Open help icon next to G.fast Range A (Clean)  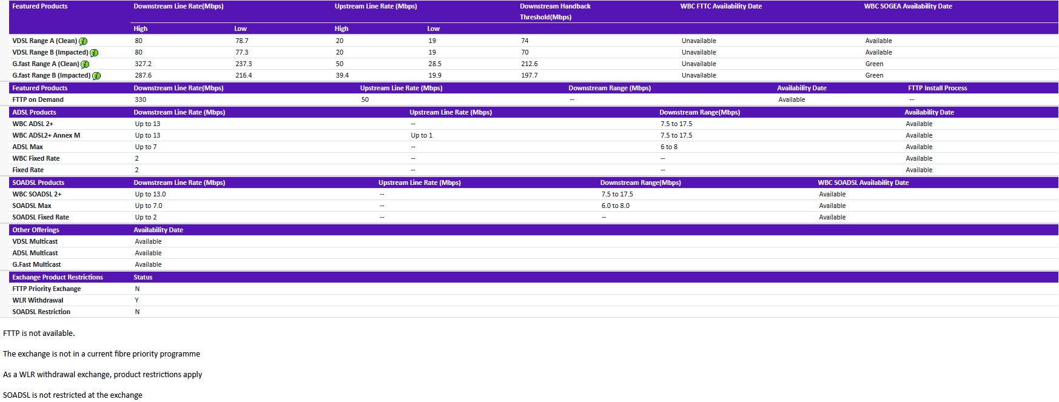coord(85,64)
